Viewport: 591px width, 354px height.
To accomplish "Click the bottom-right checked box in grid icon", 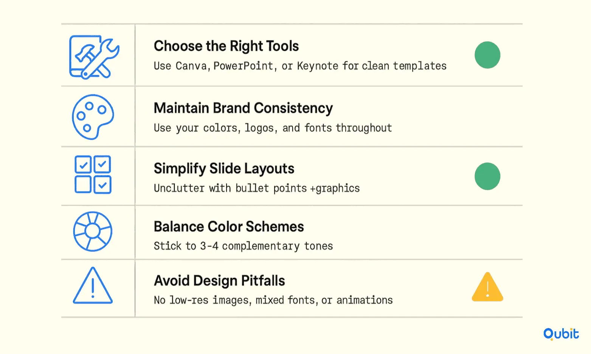I will 102,185.
